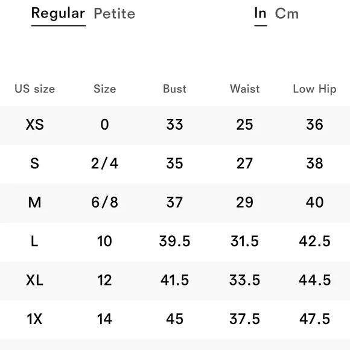
Task: Select the M size row label
Action: tap(34, 202)
